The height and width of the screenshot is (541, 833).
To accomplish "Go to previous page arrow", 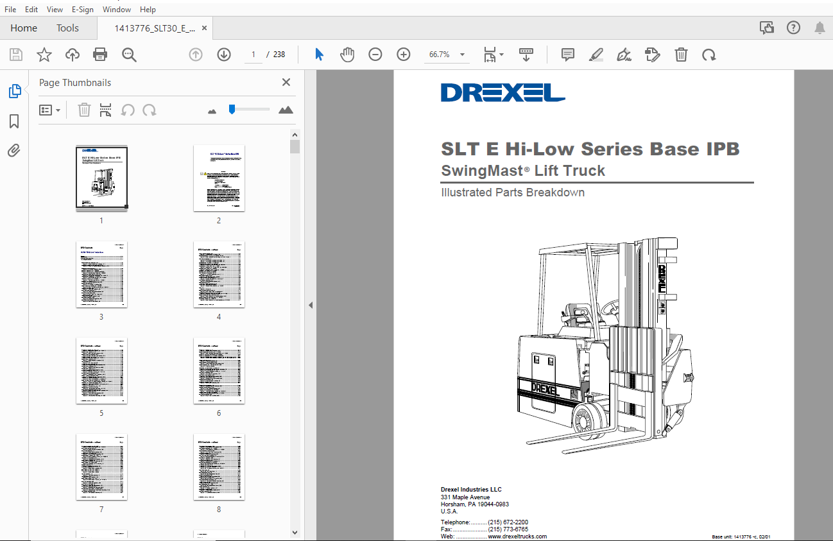I will tap(196, 55).
